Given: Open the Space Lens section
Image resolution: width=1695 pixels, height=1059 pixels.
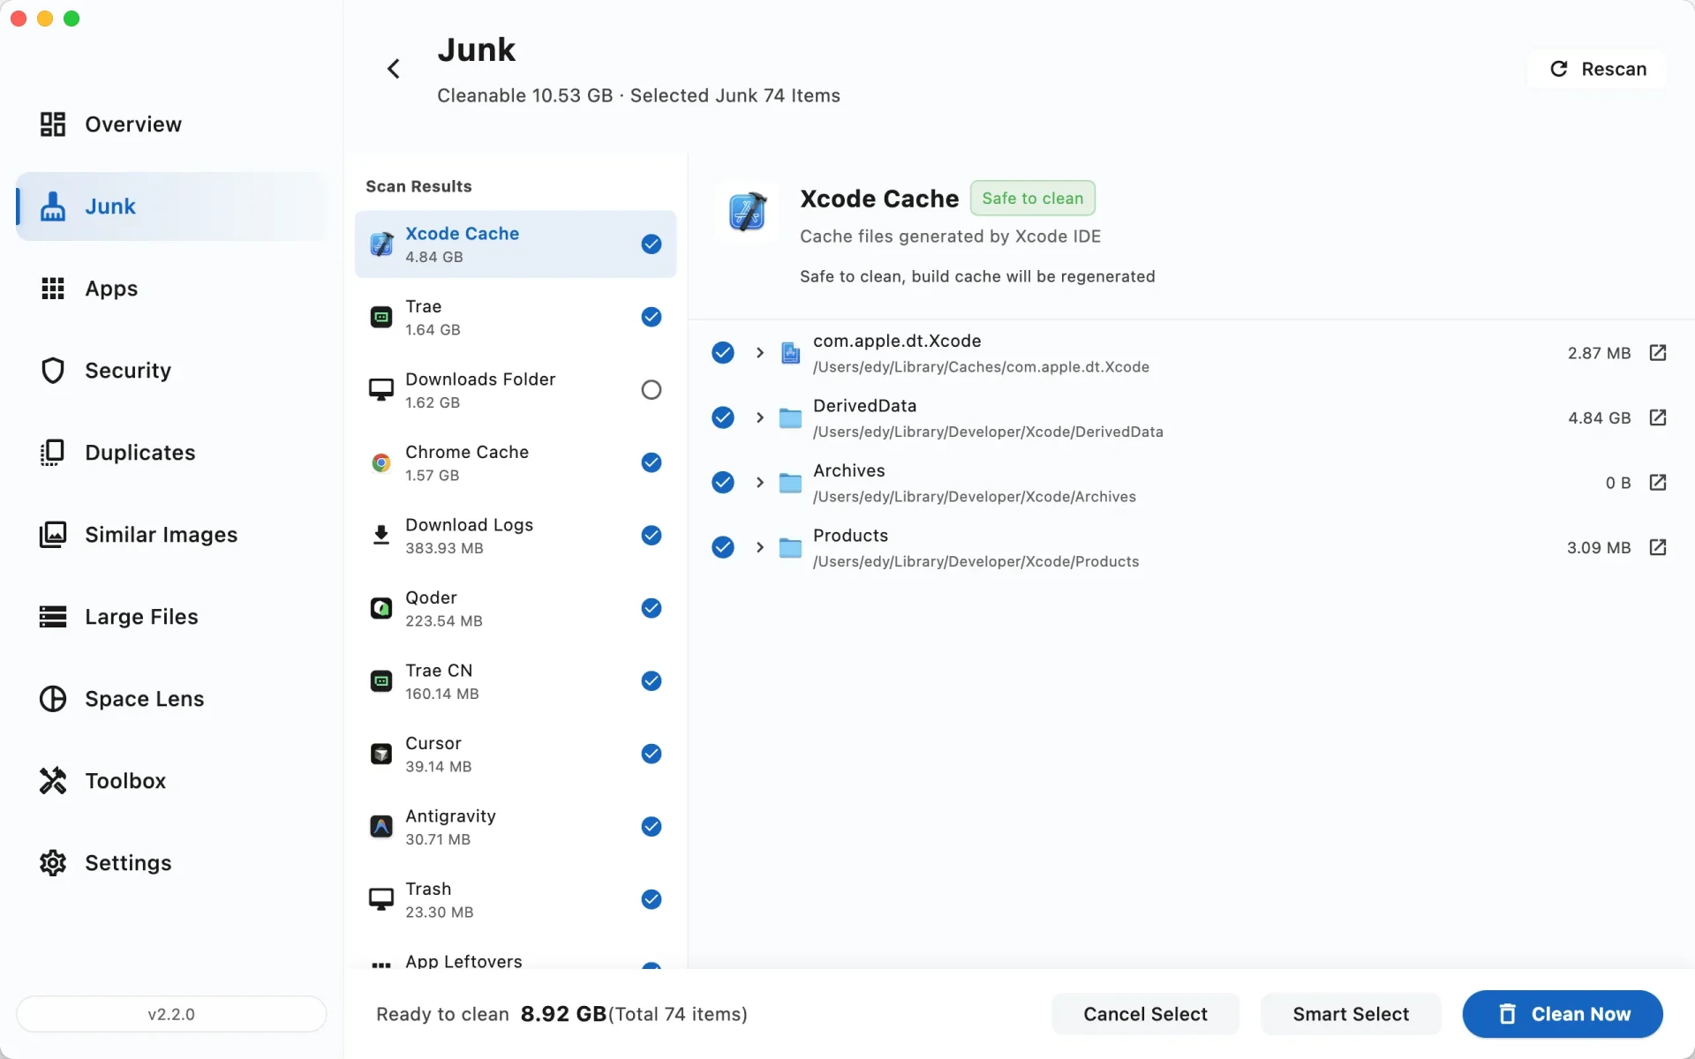Looking at the screenshot, I should point(144,699).
